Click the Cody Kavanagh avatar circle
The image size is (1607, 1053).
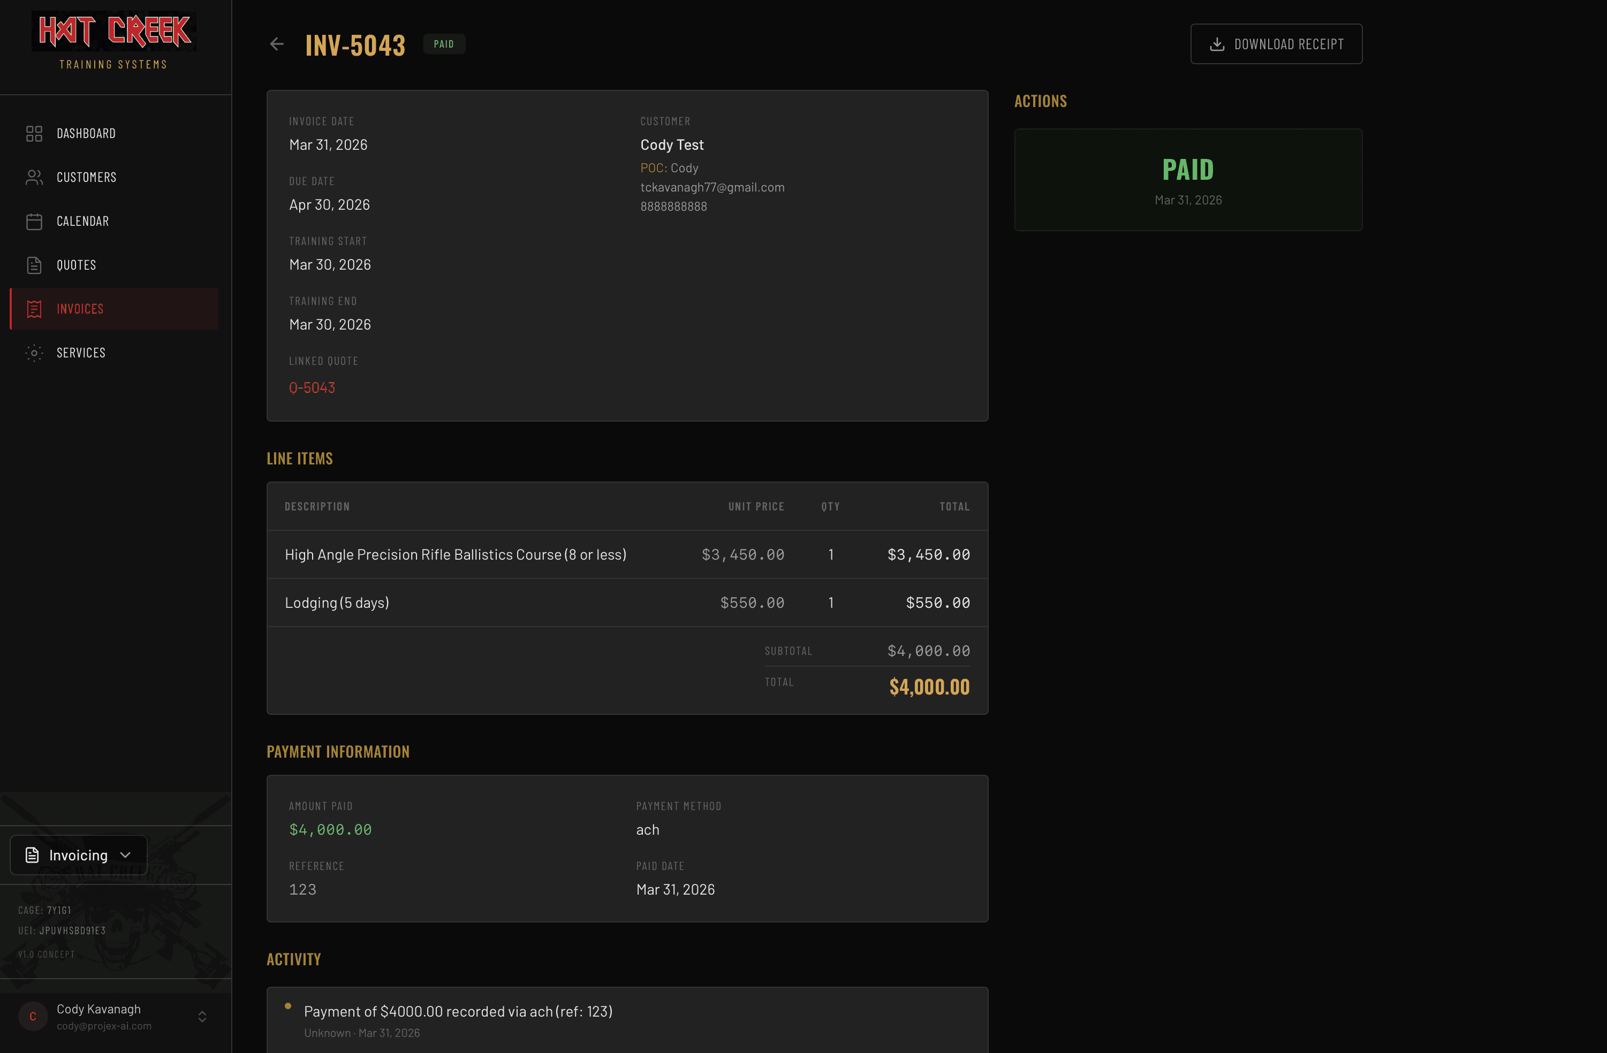(33, 1017)
